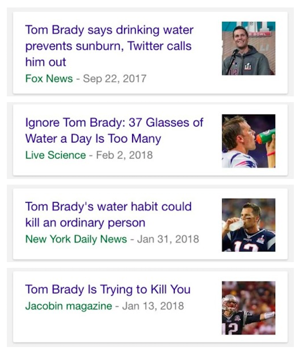The image size is (299, 355).
Task: Click the thumbnail of helmeted player pointing
Action: pos(248,308)
